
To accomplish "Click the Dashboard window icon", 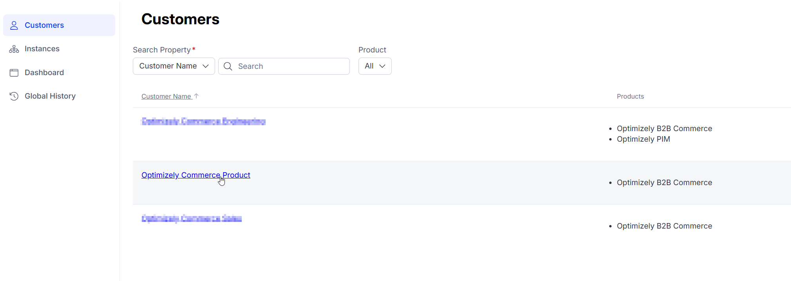I will [x=14, y=73].
